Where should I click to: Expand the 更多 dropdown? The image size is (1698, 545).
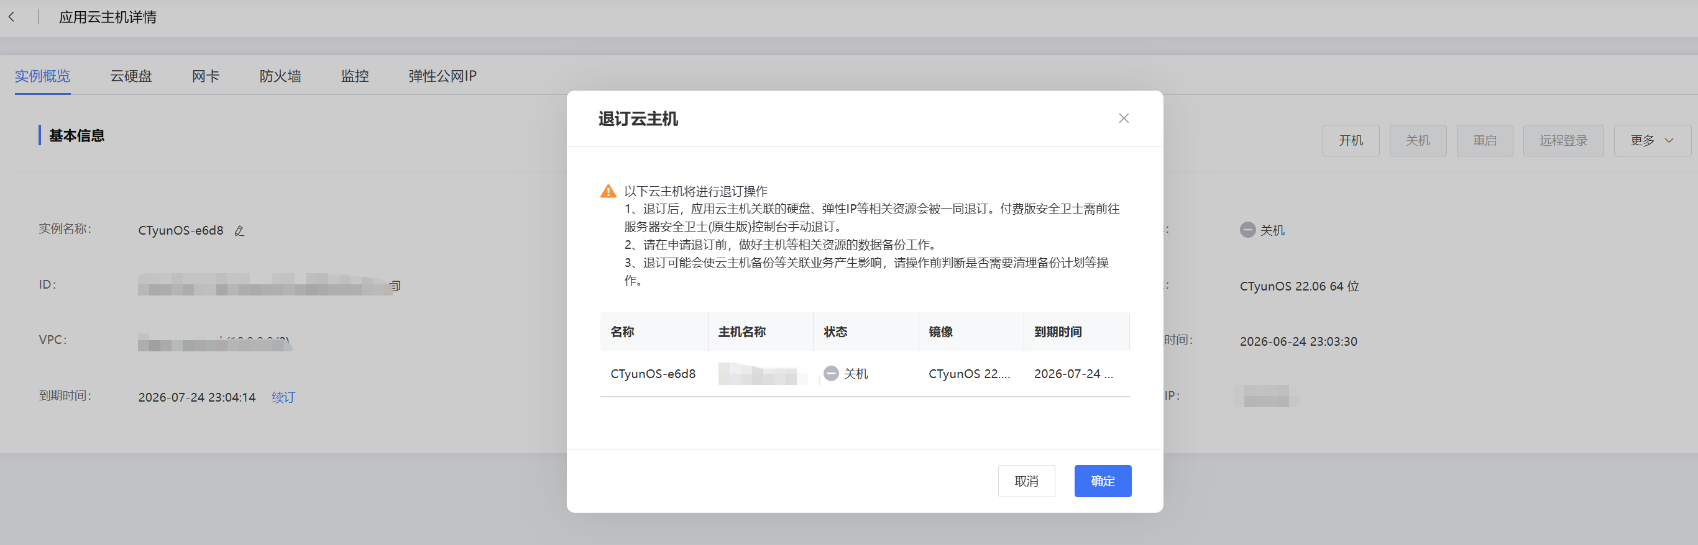(x=1652, y=141)
